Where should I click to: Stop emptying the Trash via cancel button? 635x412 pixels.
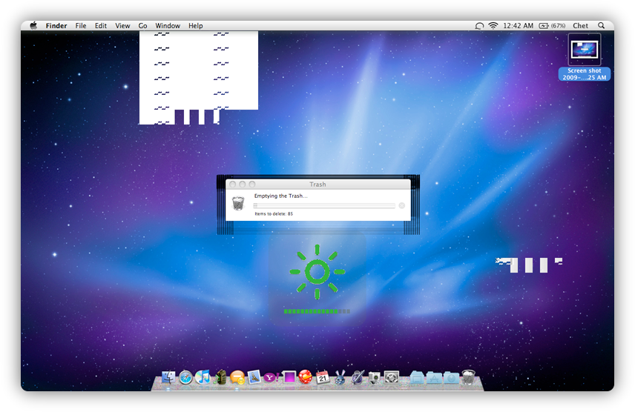[x=402, y=205]
